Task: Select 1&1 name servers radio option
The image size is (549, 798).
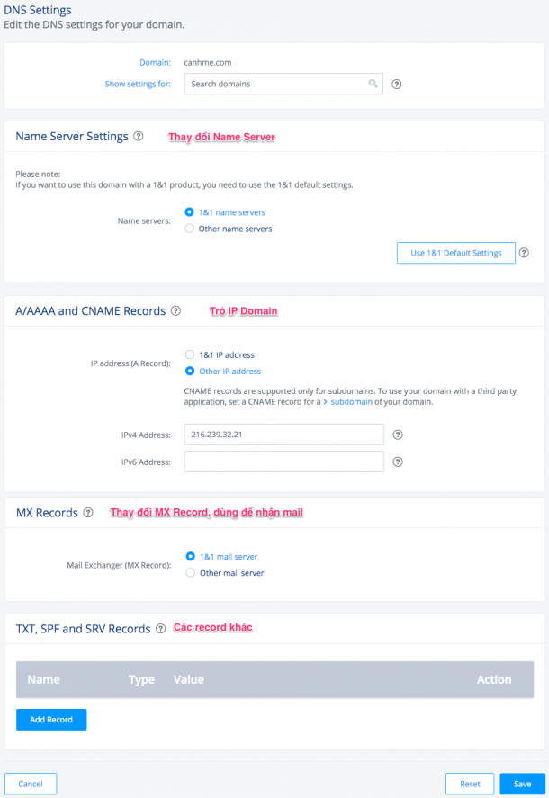Action: [x=189, y=212]
